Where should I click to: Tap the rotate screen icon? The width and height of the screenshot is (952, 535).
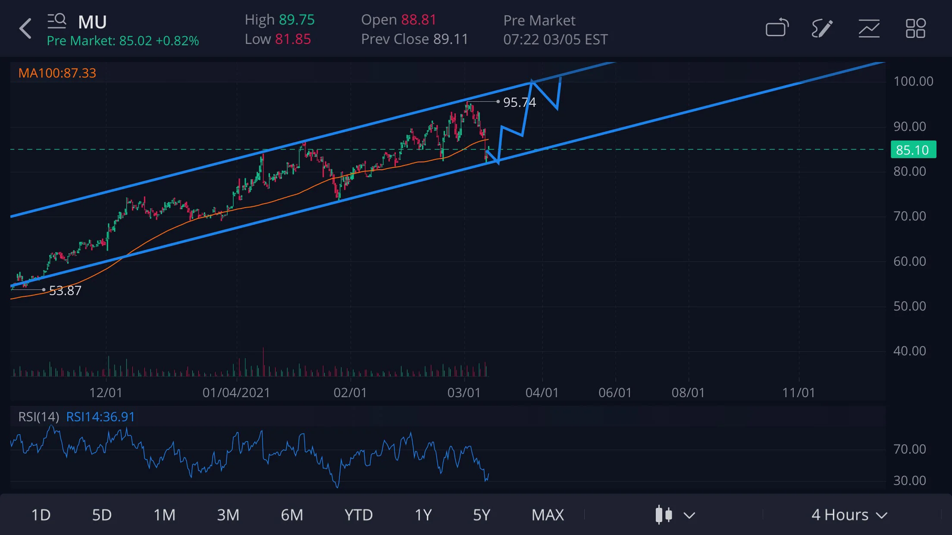pos(777,28)
